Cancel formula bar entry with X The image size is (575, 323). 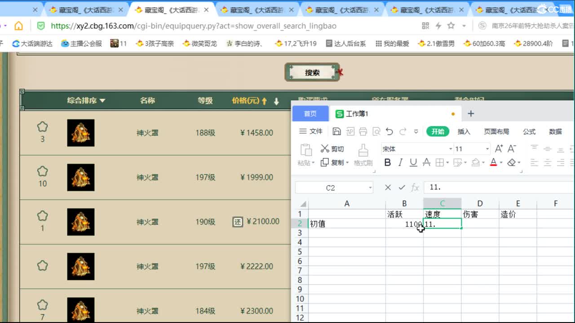pyautogui.click(x=388, y=188)
